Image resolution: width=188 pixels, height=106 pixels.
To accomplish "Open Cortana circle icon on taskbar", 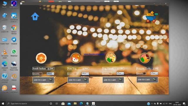I will [x=51, y=103].
